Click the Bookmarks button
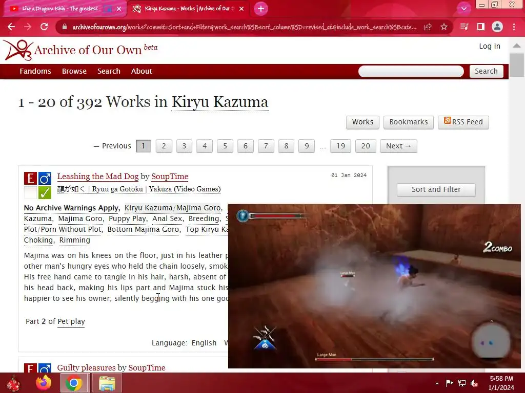Screen dimensions: 525x393 408,122
